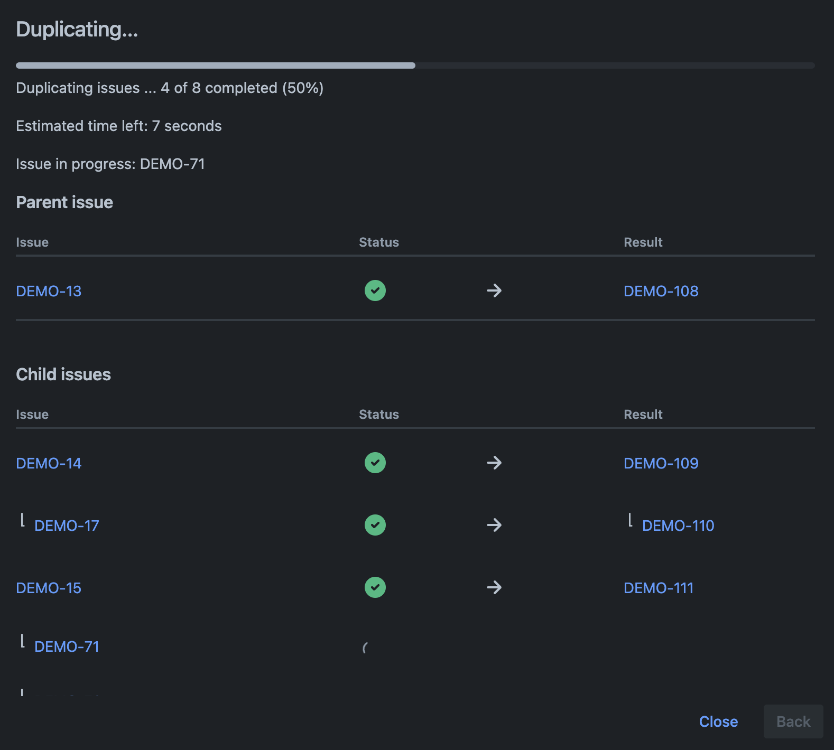Image resolution: width=834 pixels, height=750 pixels.
Task: Click green checkmark status for DEMO-13
Action: pyautogui.click(x=375, y=290)
